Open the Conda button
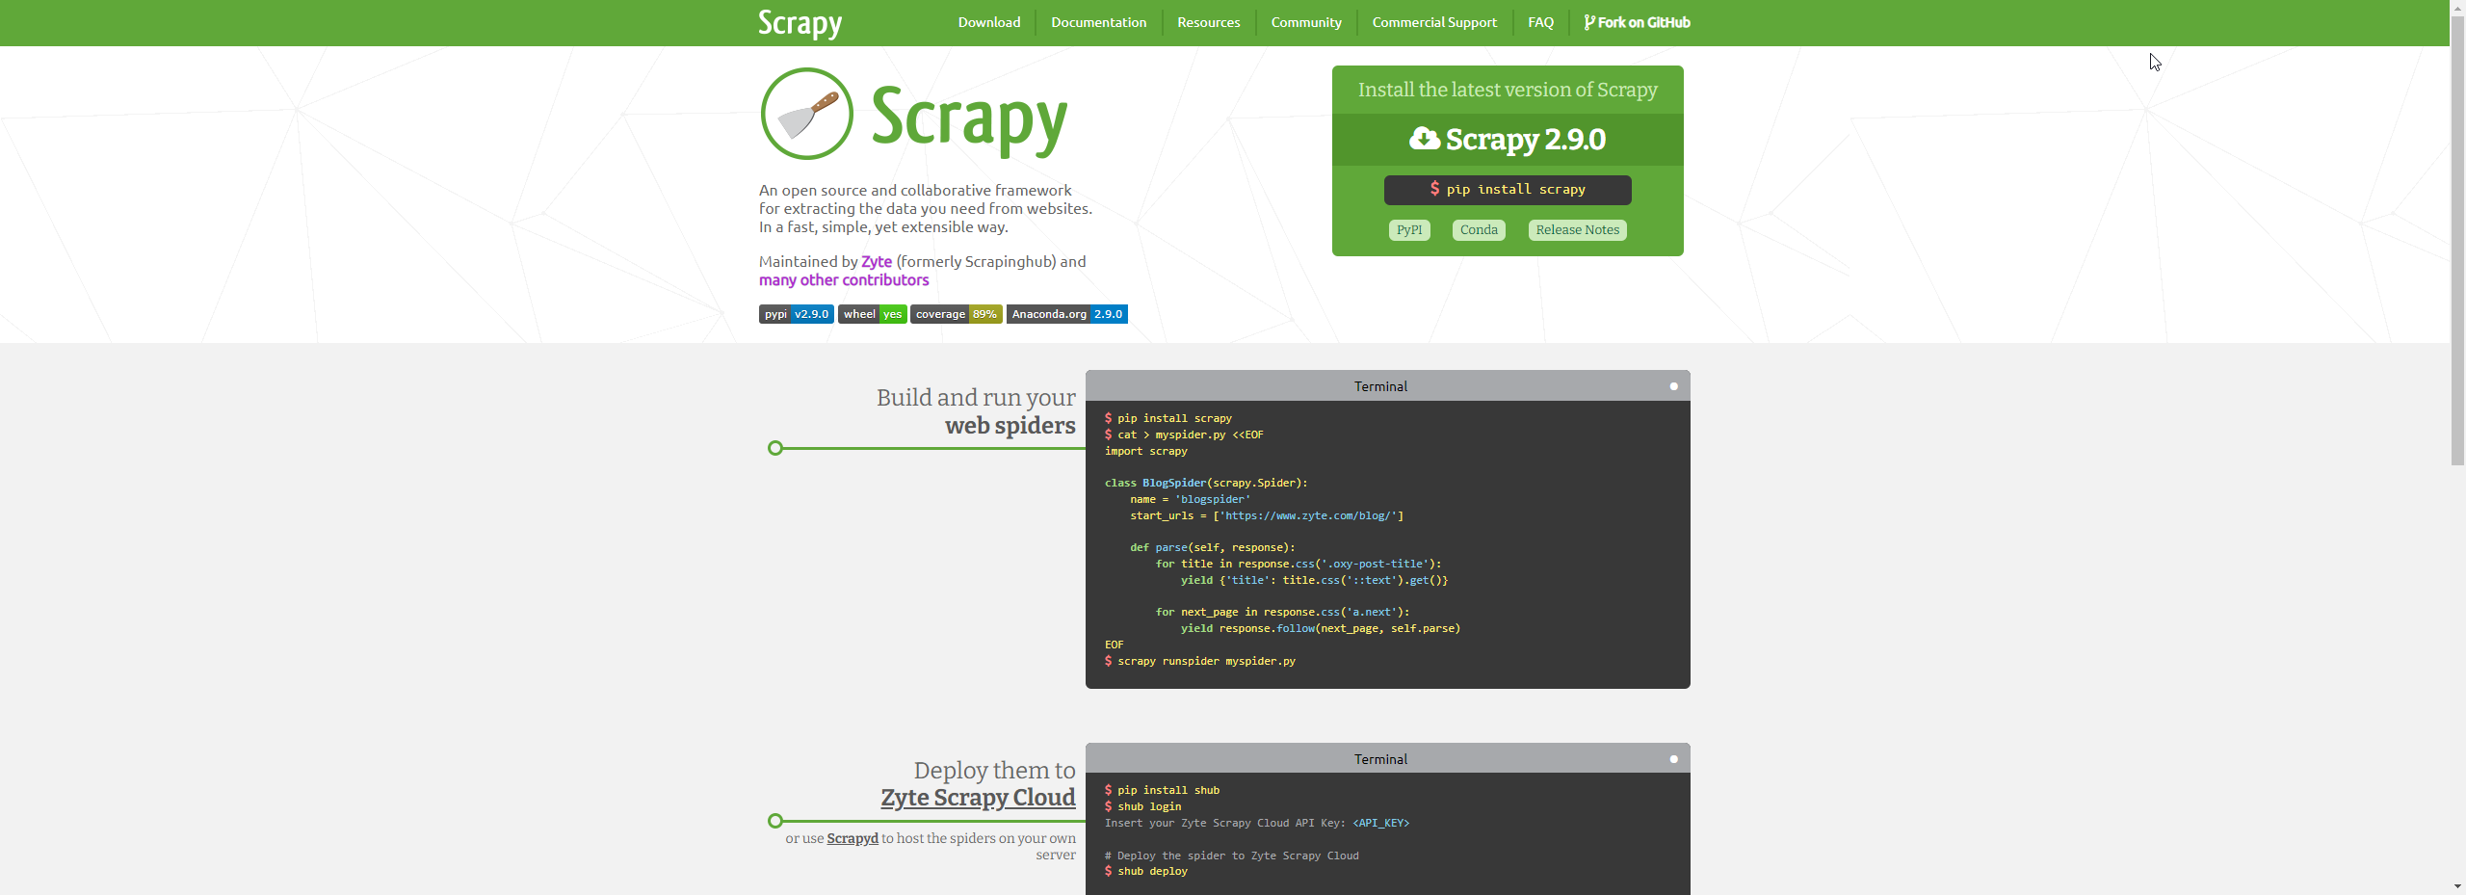Viewport: 2466px width, 895px height. 1479,230
